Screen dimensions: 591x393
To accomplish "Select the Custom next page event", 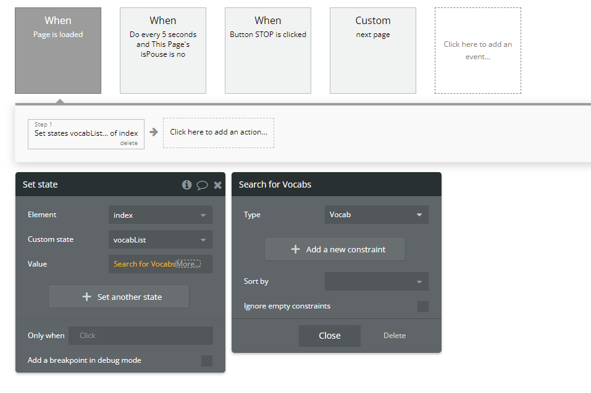I will (373, 51).
